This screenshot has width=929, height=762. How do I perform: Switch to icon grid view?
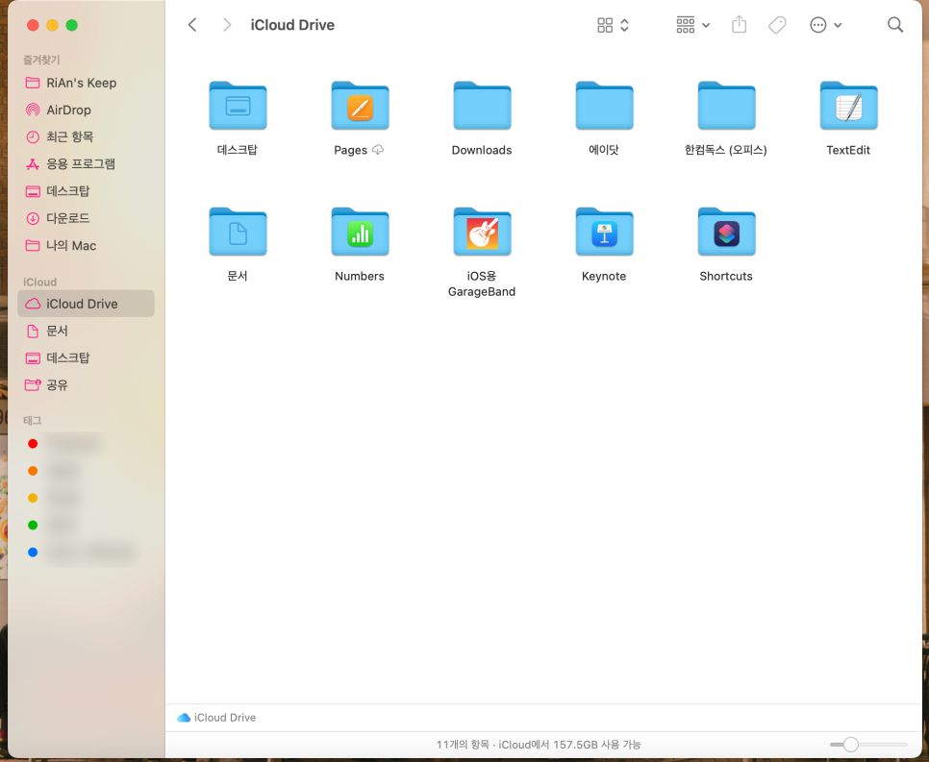click(x=605, y=25)
